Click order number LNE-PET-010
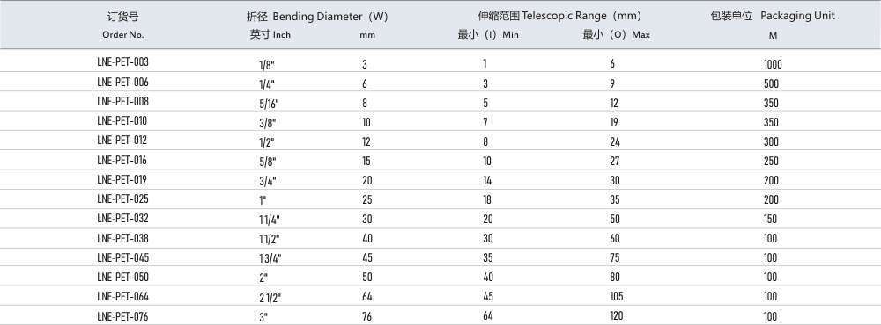 tap(122, 120)
